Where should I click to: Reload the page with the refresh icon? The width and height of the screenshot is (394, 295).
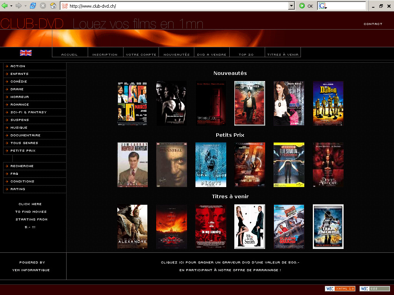[33, 6]
